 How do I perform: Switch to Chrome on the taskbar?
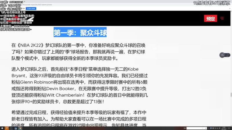(20, 128)
